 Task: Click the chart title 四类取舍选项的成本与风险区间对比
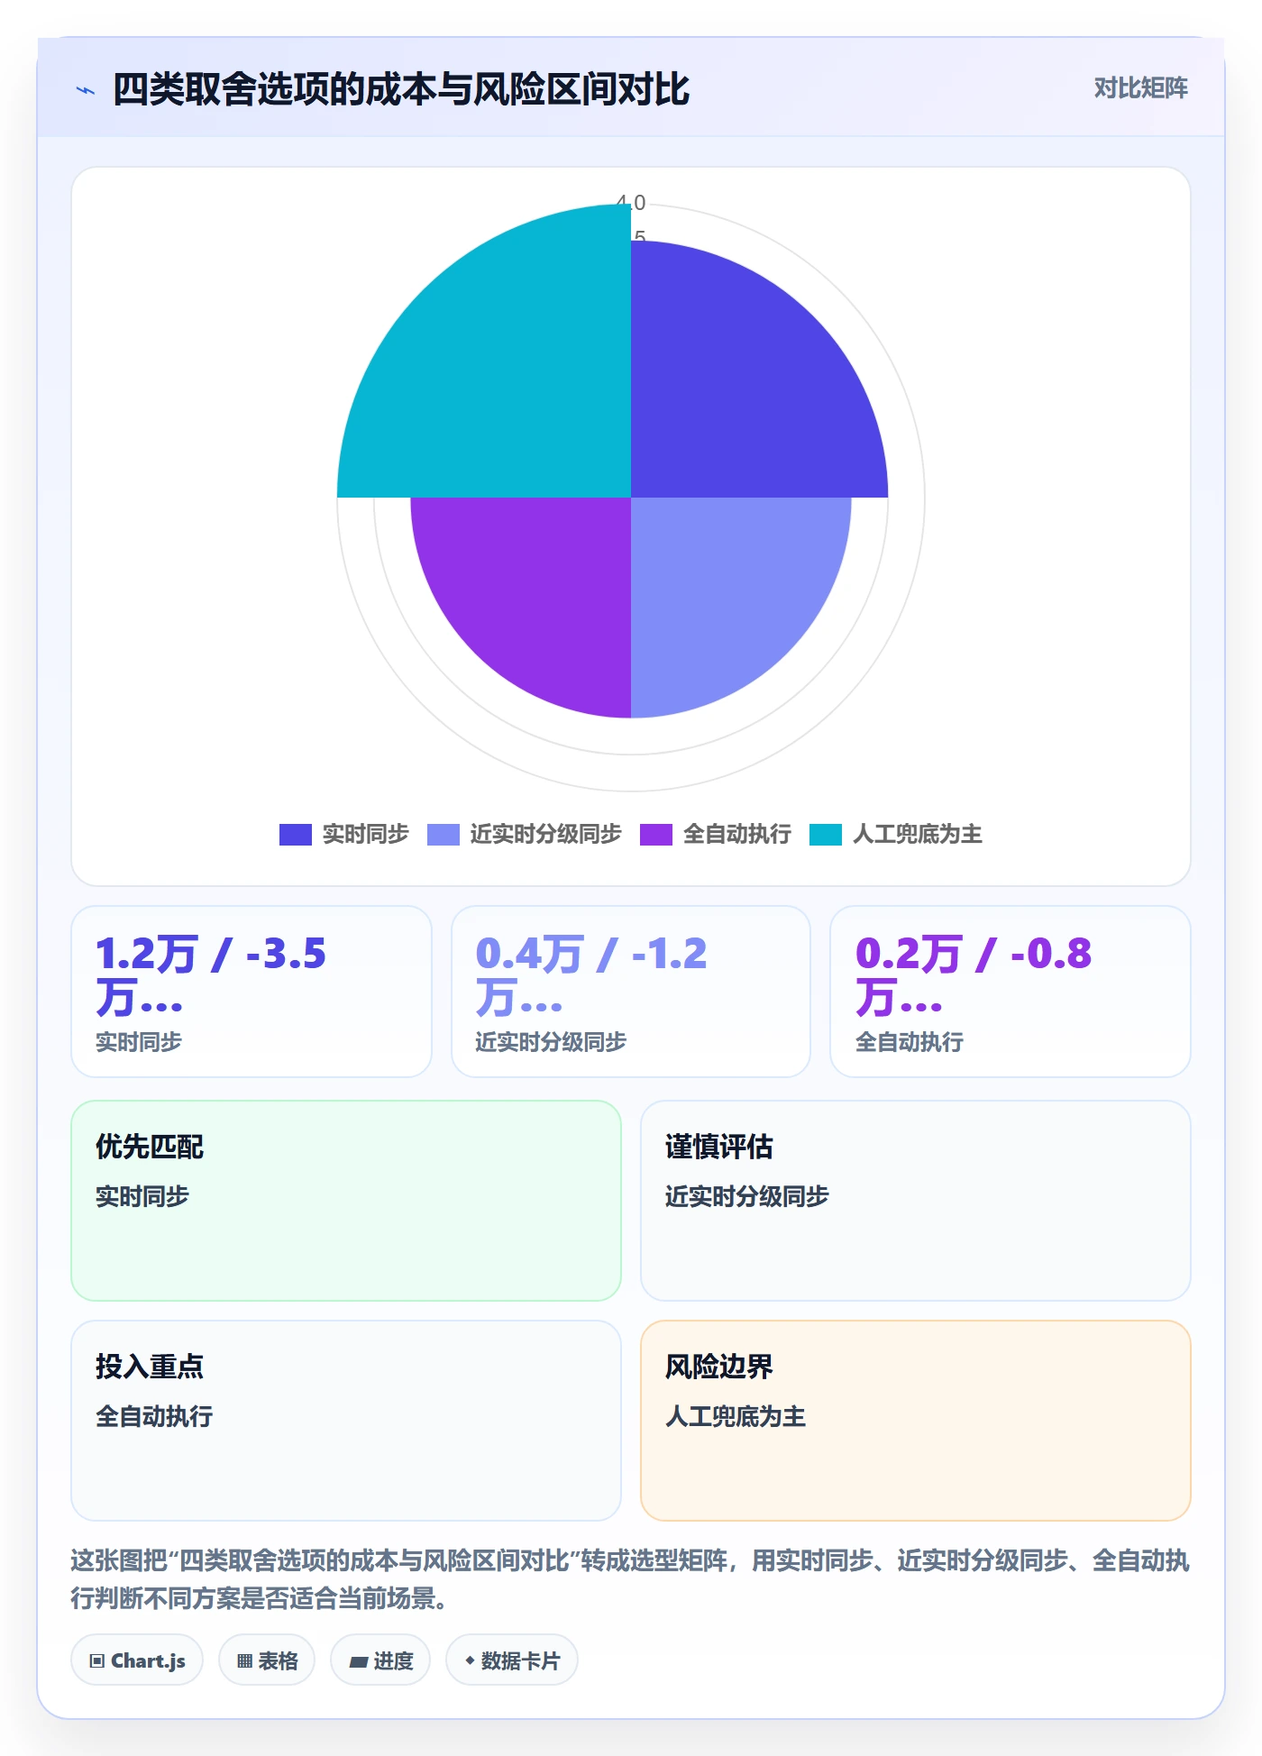coord(401,89)
